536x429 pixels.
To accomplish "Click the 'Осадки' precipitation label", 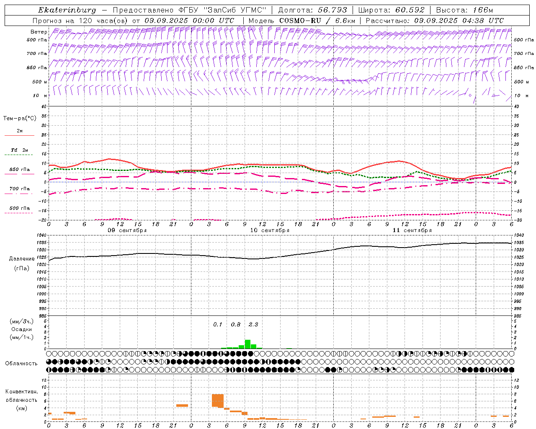I will (x=22, y=329).
